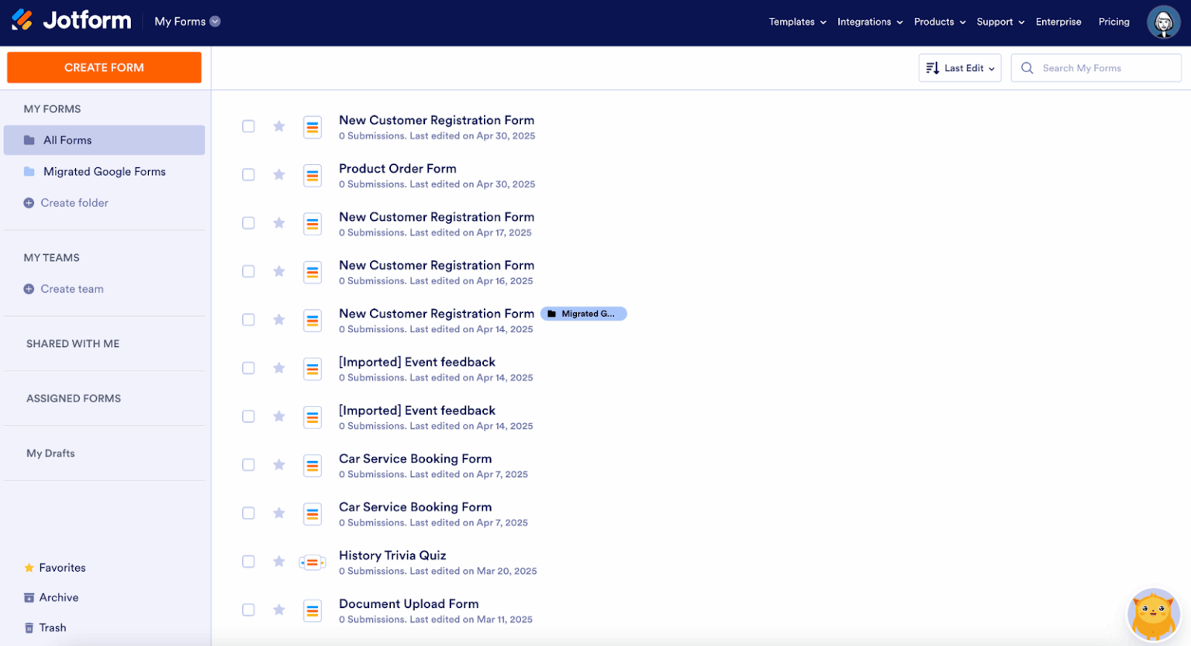This screenshot has width=1191, height=646.
Task: Click the Jotform logo
Action: tap(71, 21)
